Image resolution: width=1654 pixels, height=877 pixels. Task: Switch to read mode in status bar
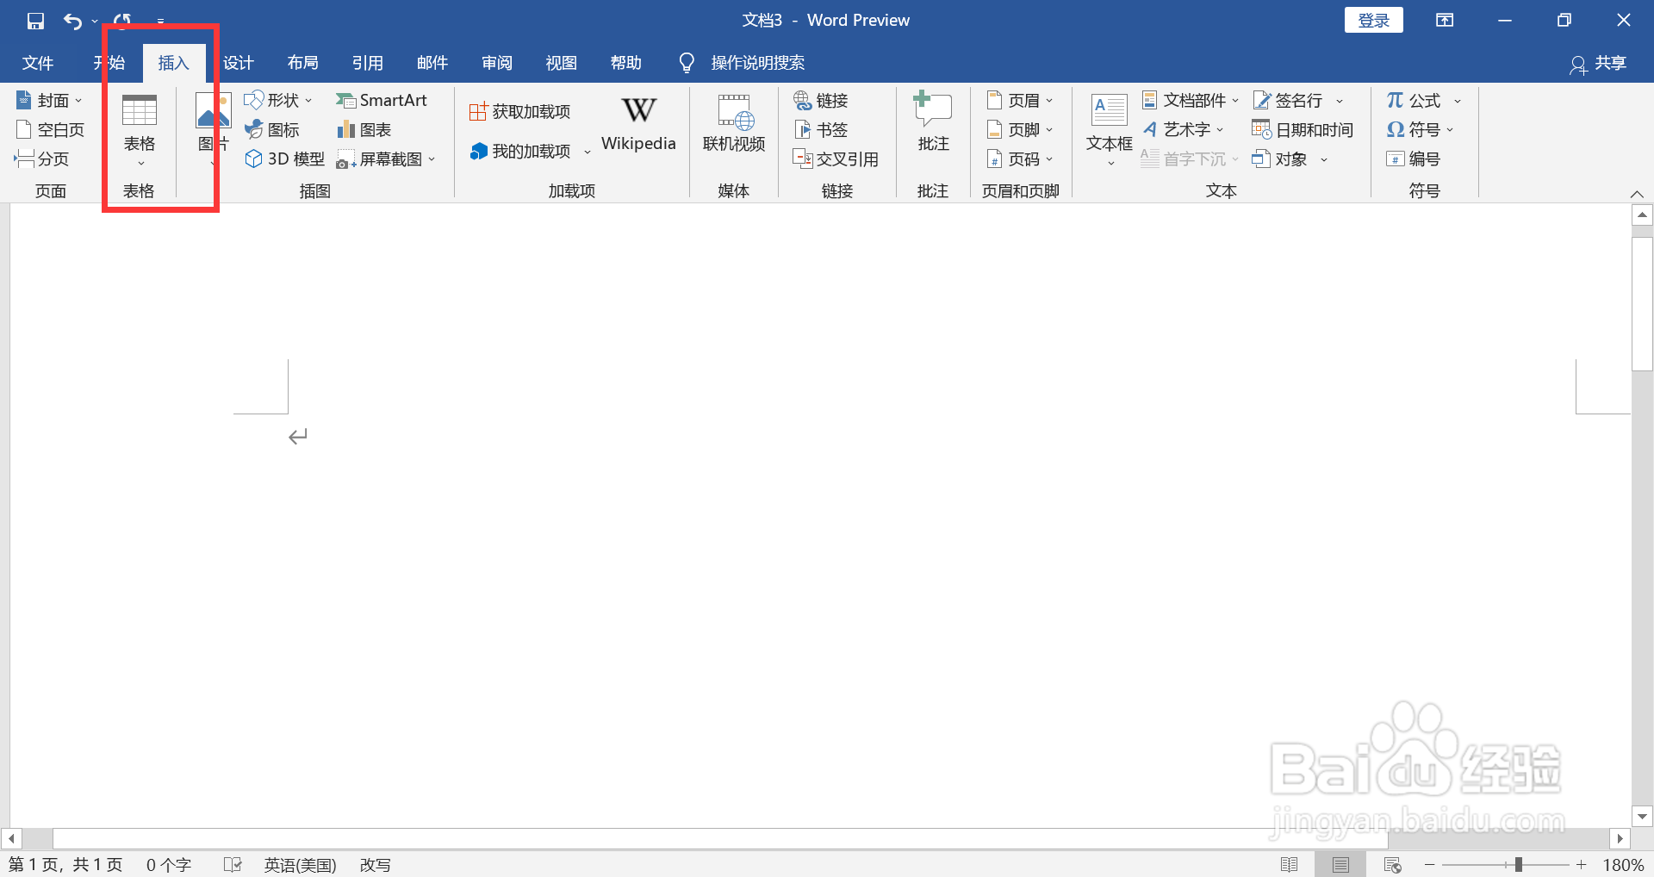pyautogui.click(x=1291, y=864)
